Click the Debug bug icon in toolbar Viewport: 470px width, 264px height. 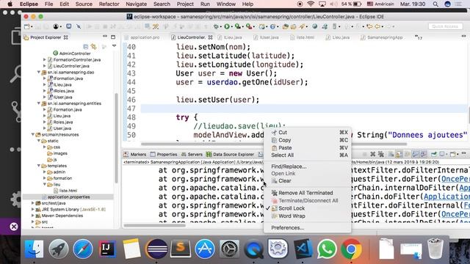coord(216,26)
